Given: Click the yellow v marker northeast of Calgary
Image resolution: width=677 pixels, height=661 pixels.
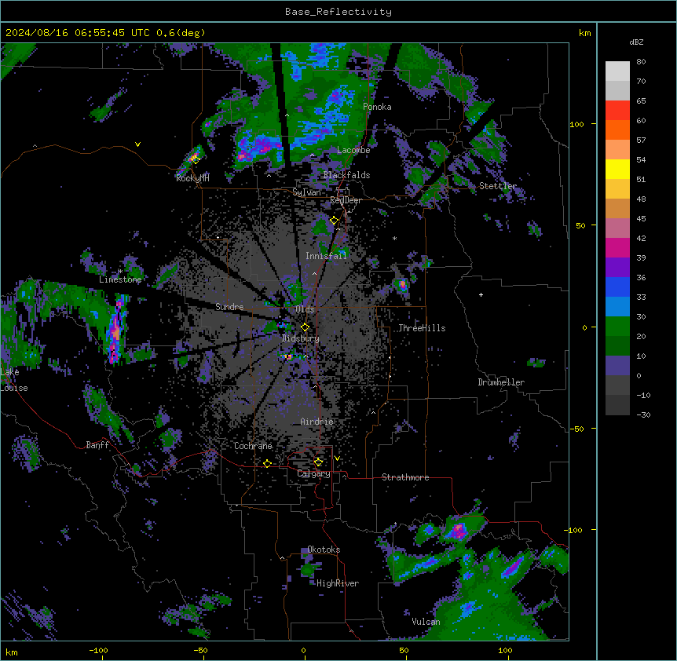Looking at the screenshot, I should click(337, 458).
